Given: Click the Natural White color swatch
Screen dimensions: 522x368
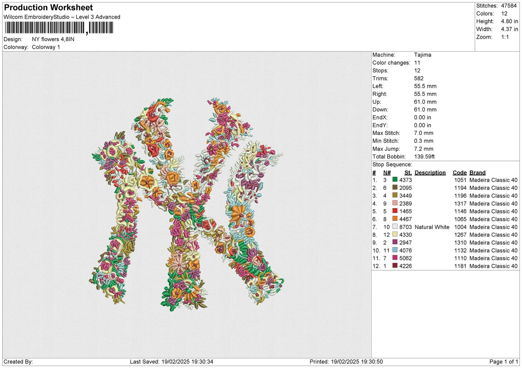Looking at the screenshot, I should 395,227.
